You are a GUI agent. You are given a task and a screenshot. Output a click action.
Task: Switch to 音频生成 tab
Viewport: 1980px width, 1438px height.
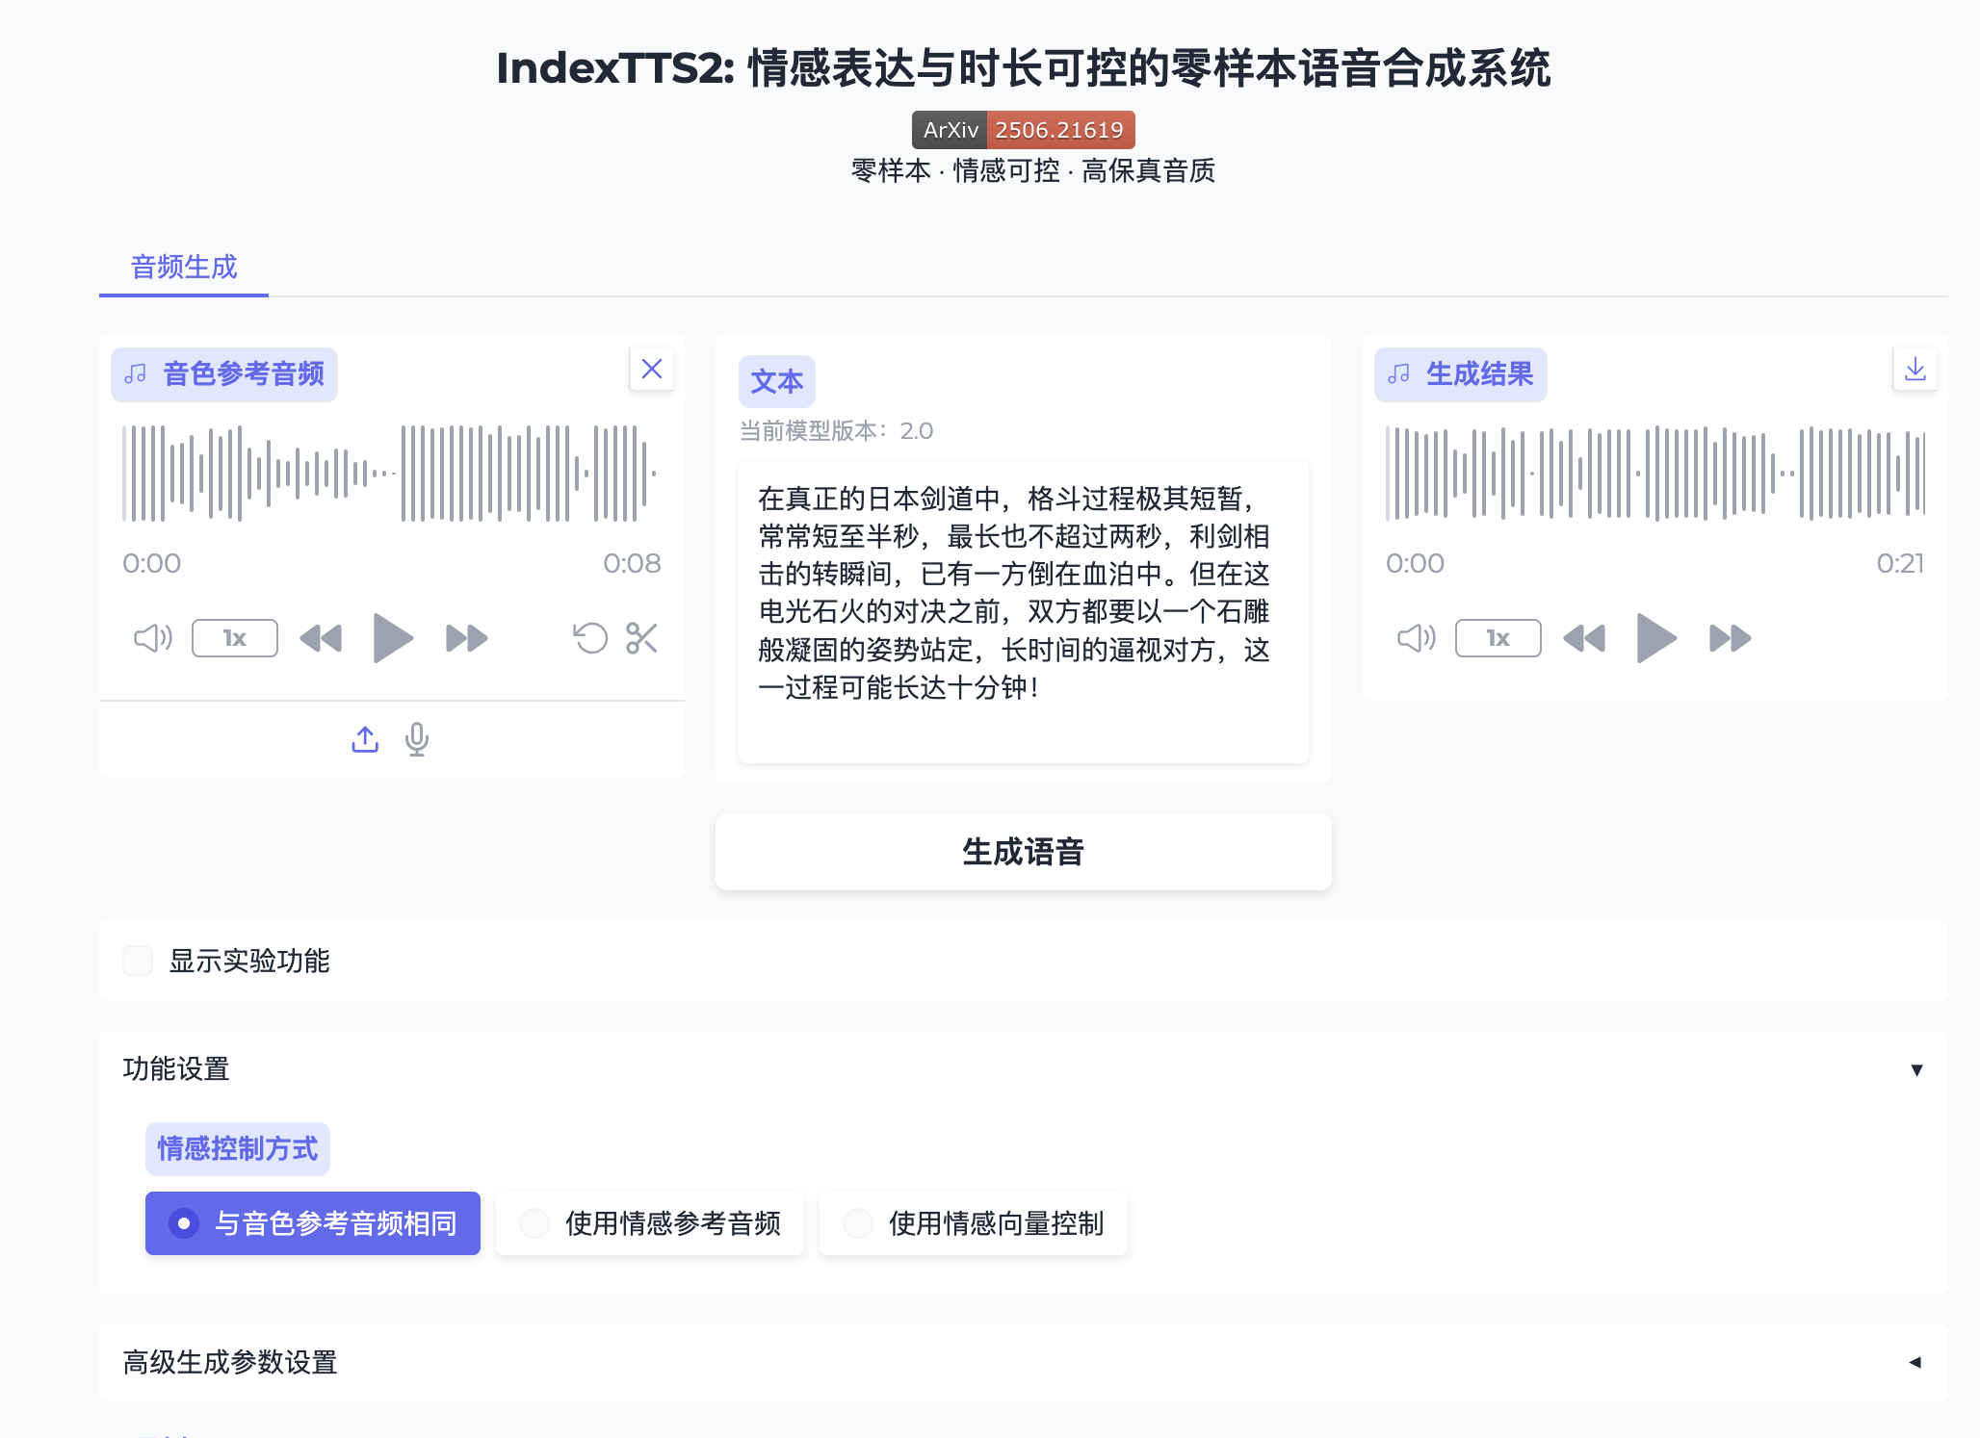[x=184, y=268]
